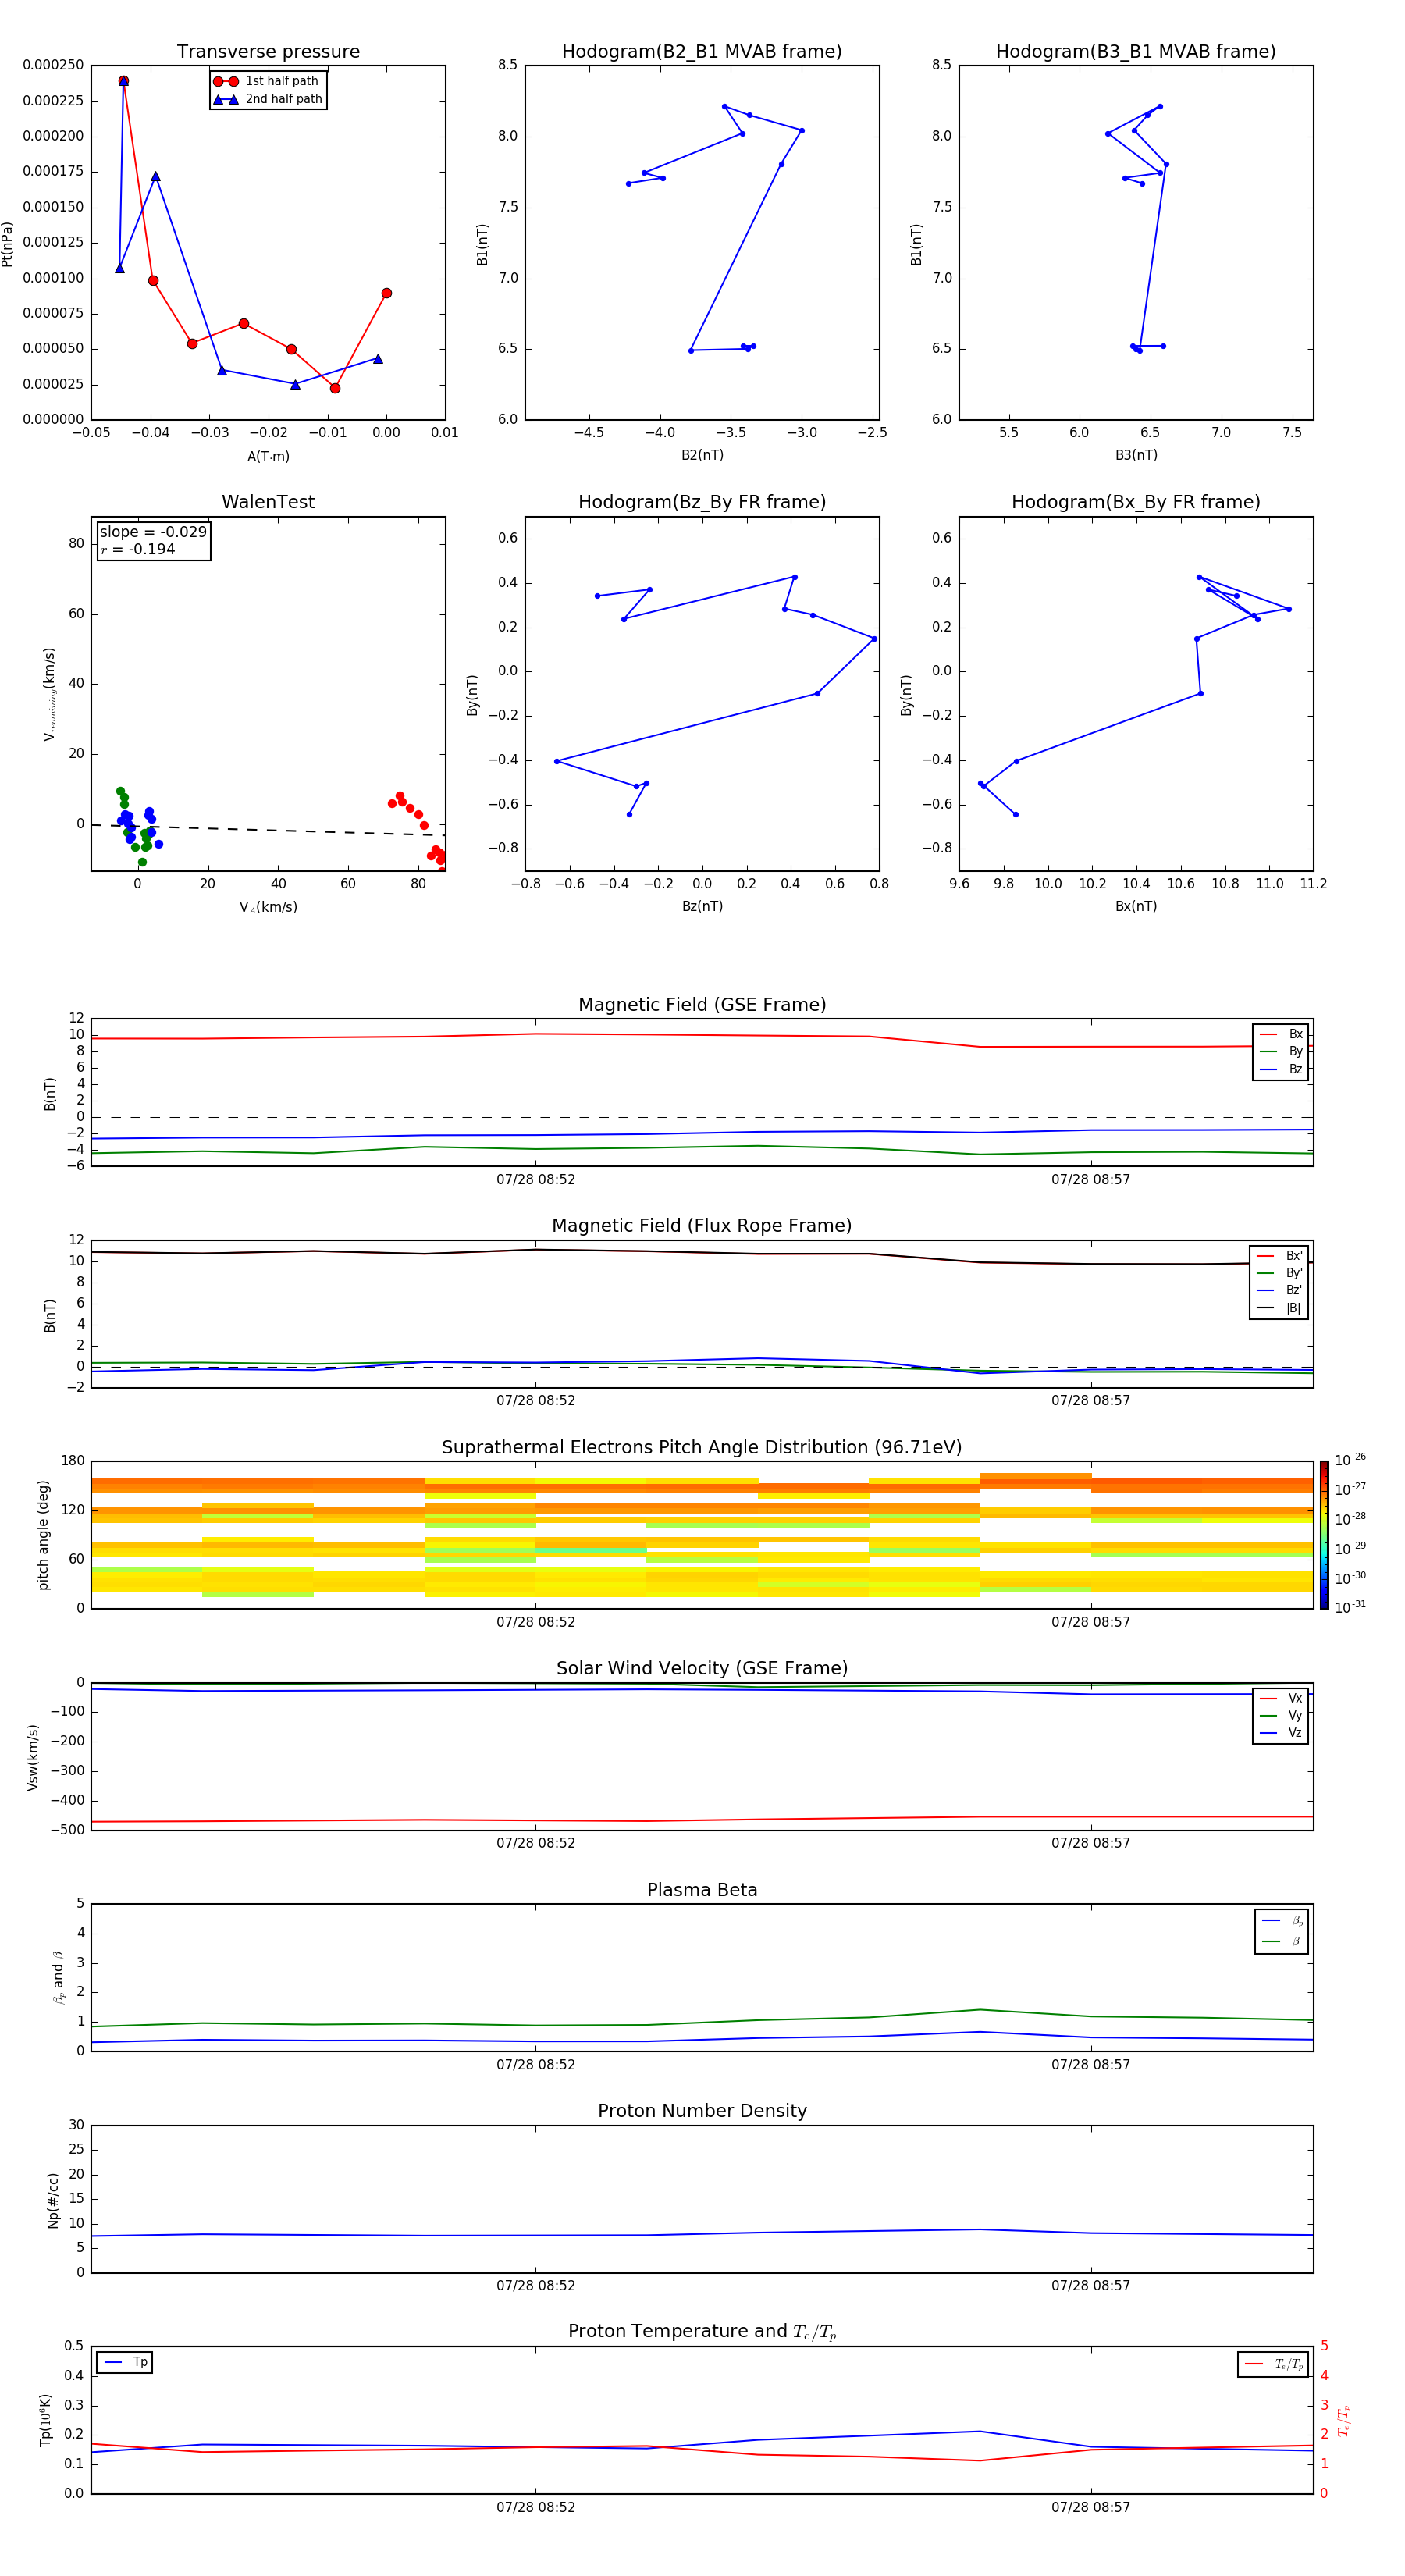Click the 'βp' legend entry in Plasma Beta
Image resolution: width=1405 pixels, height=2576 pixels.
1282,1921
